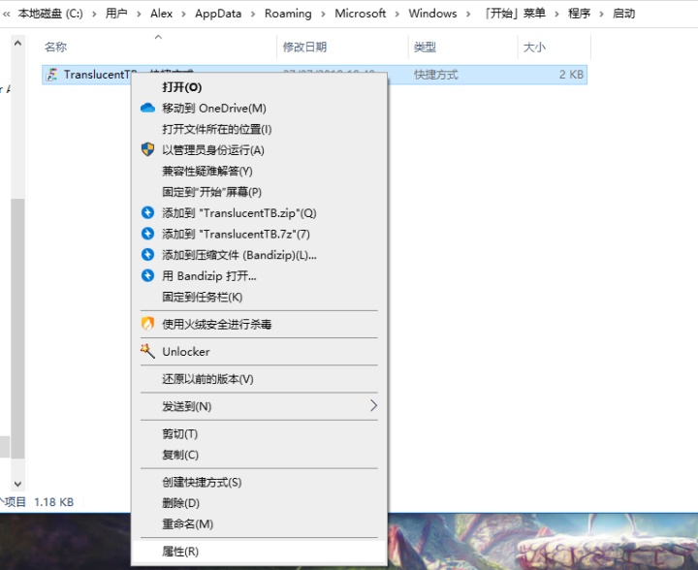Sort by the 类型 column header
Viewport: 698px width, 570px height.
coord(463,47)
